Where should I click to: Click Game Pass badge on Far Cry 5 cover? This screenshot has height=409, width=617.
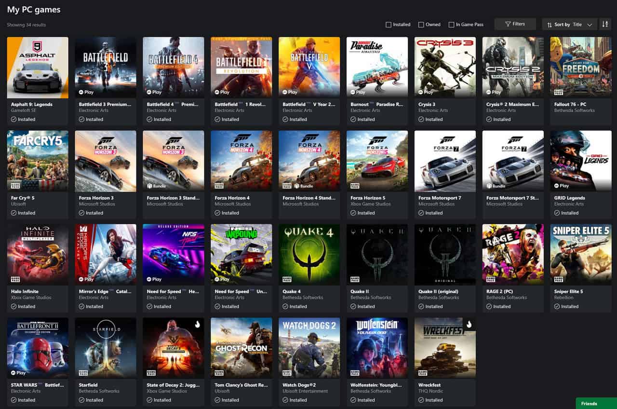[15, 185]
